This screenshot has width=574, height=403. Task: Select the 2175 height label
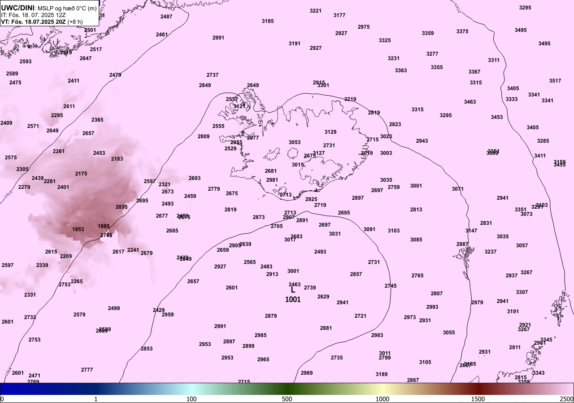[81, 174]
